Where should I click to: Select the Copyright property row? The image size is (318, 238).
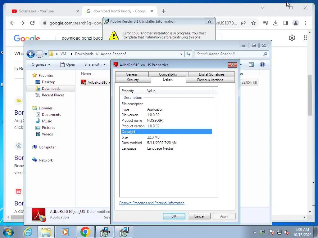click(x=166, y=132)
